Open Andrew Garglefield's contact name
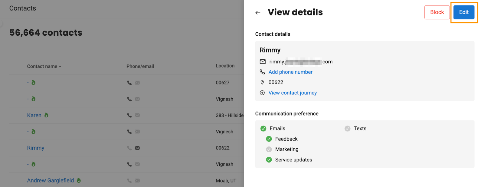This screenshot has width=484, height=187. (x=51, y=180)
